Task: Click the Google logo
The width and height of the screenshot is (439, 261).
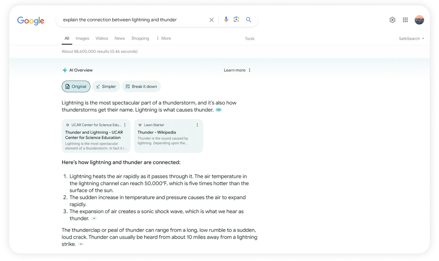Action: coord(30,21)
